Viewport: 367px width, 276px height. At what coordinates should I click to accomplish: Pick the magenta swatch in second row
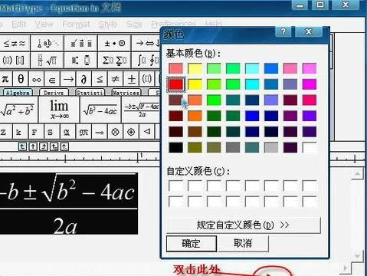click(310, 84)
